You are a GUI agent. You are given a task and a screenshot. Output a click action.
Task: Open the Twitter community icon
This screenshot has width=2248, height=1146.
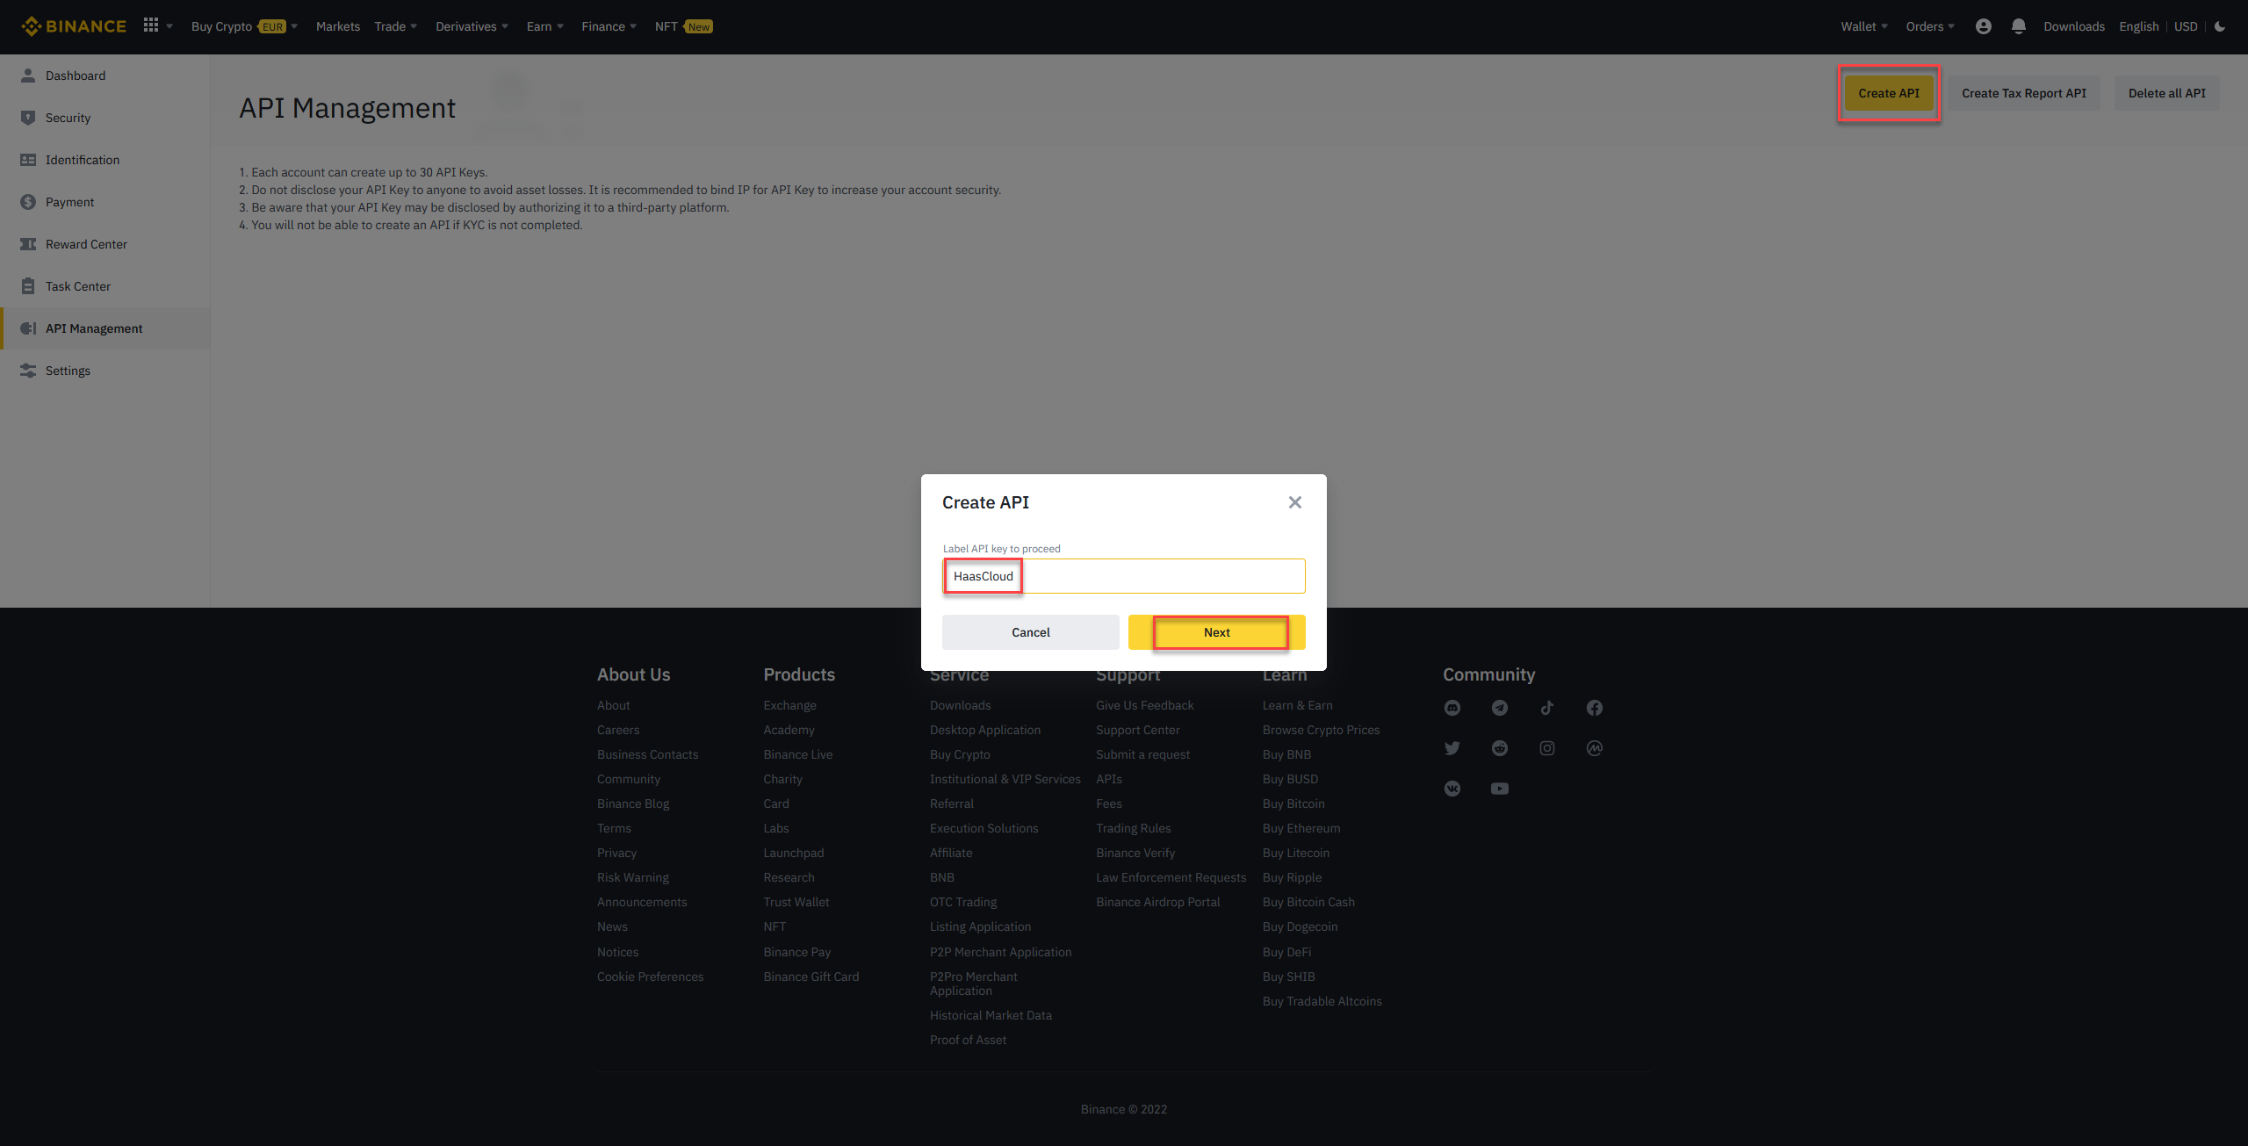[x=1452, y=747]
